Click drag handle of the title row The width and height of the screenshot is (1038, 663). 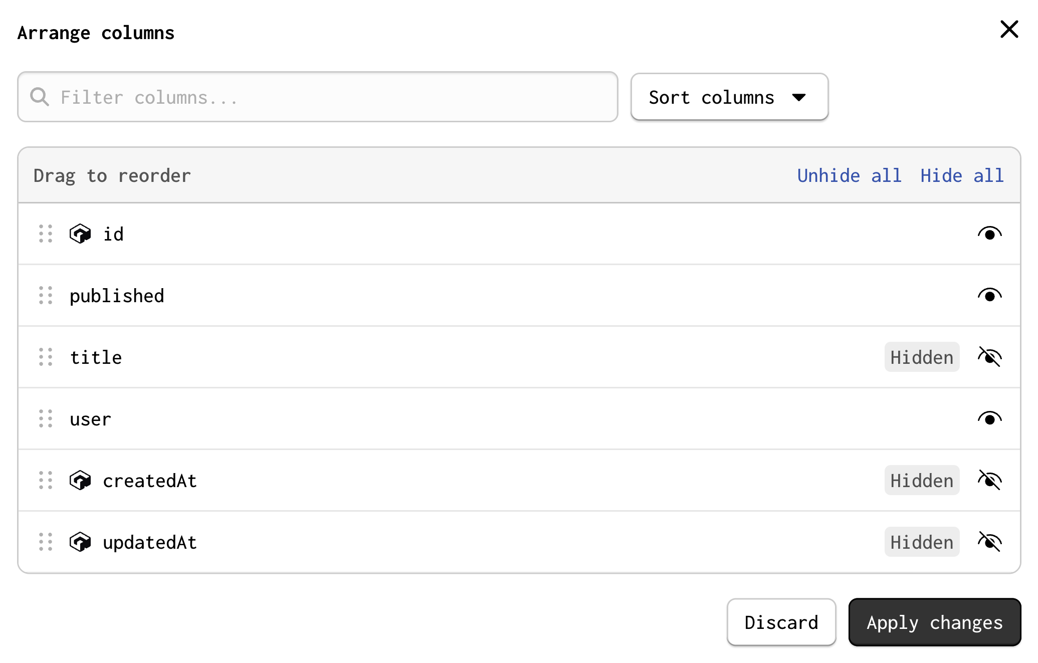pyautogui.click(x=46, y=357)
